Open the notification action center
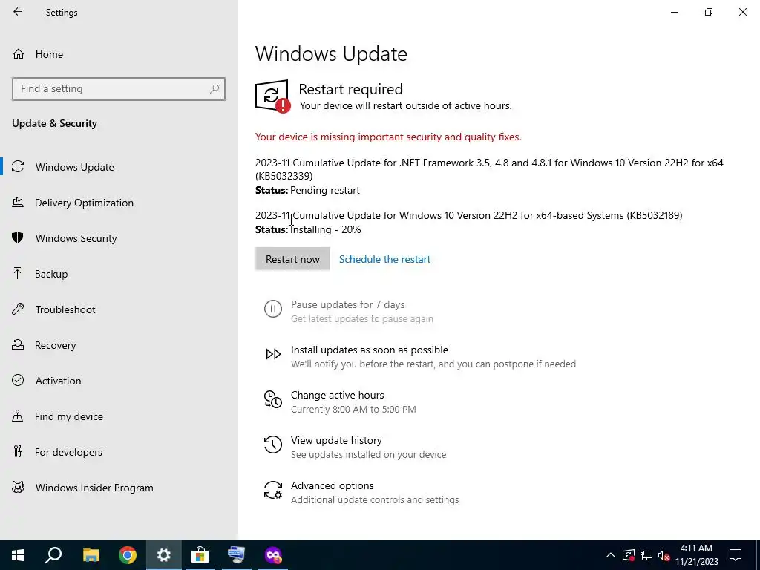Screen dimensions: 760x570 click(x=736, y=555)
